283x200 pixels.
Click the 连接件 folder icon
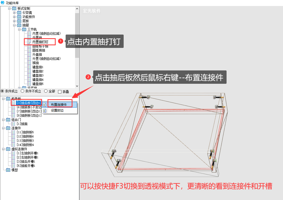[x=8, y=128]
